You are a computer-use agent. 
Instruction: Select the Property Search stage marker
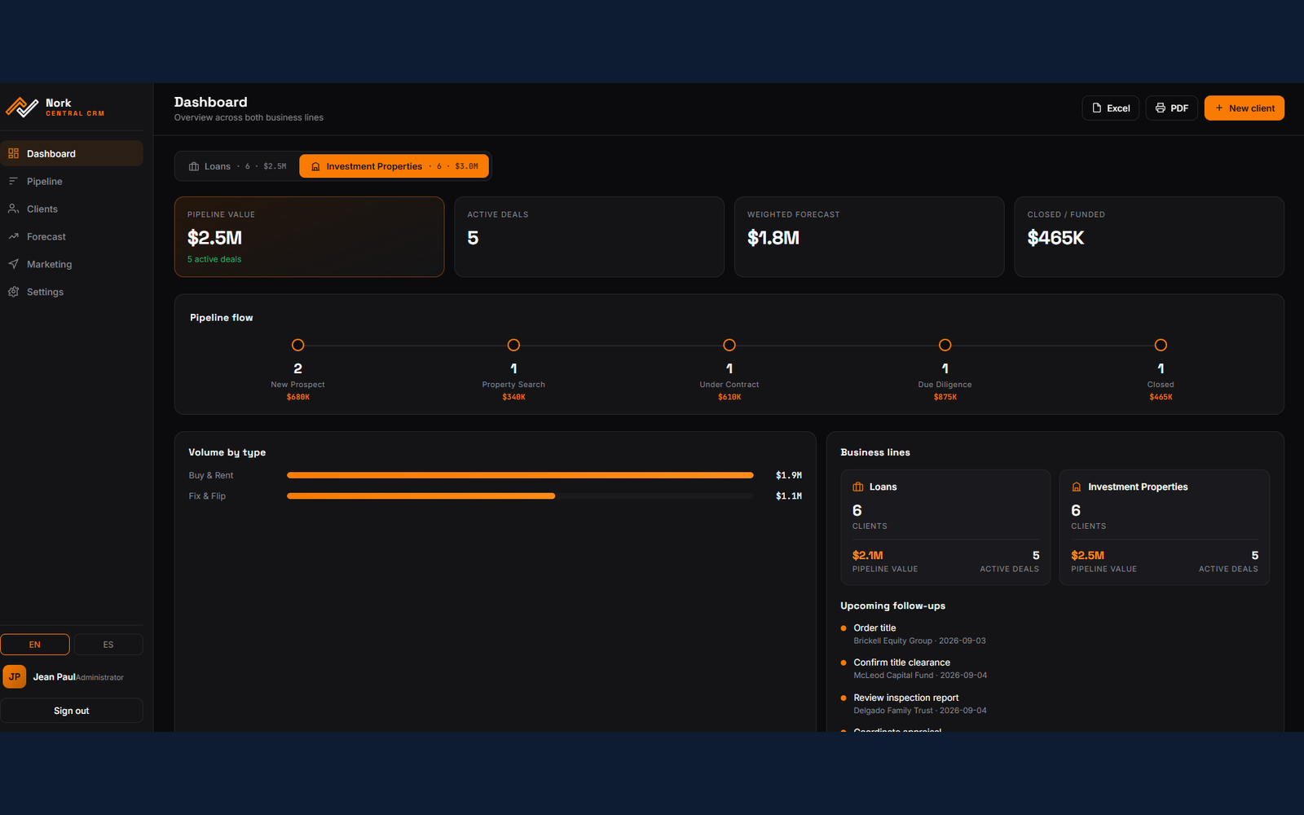(513, 345)
